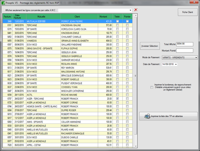Click the vertical scrollbar thumb of the list
The height and width of the screenshot is (151, 200).
136,76
